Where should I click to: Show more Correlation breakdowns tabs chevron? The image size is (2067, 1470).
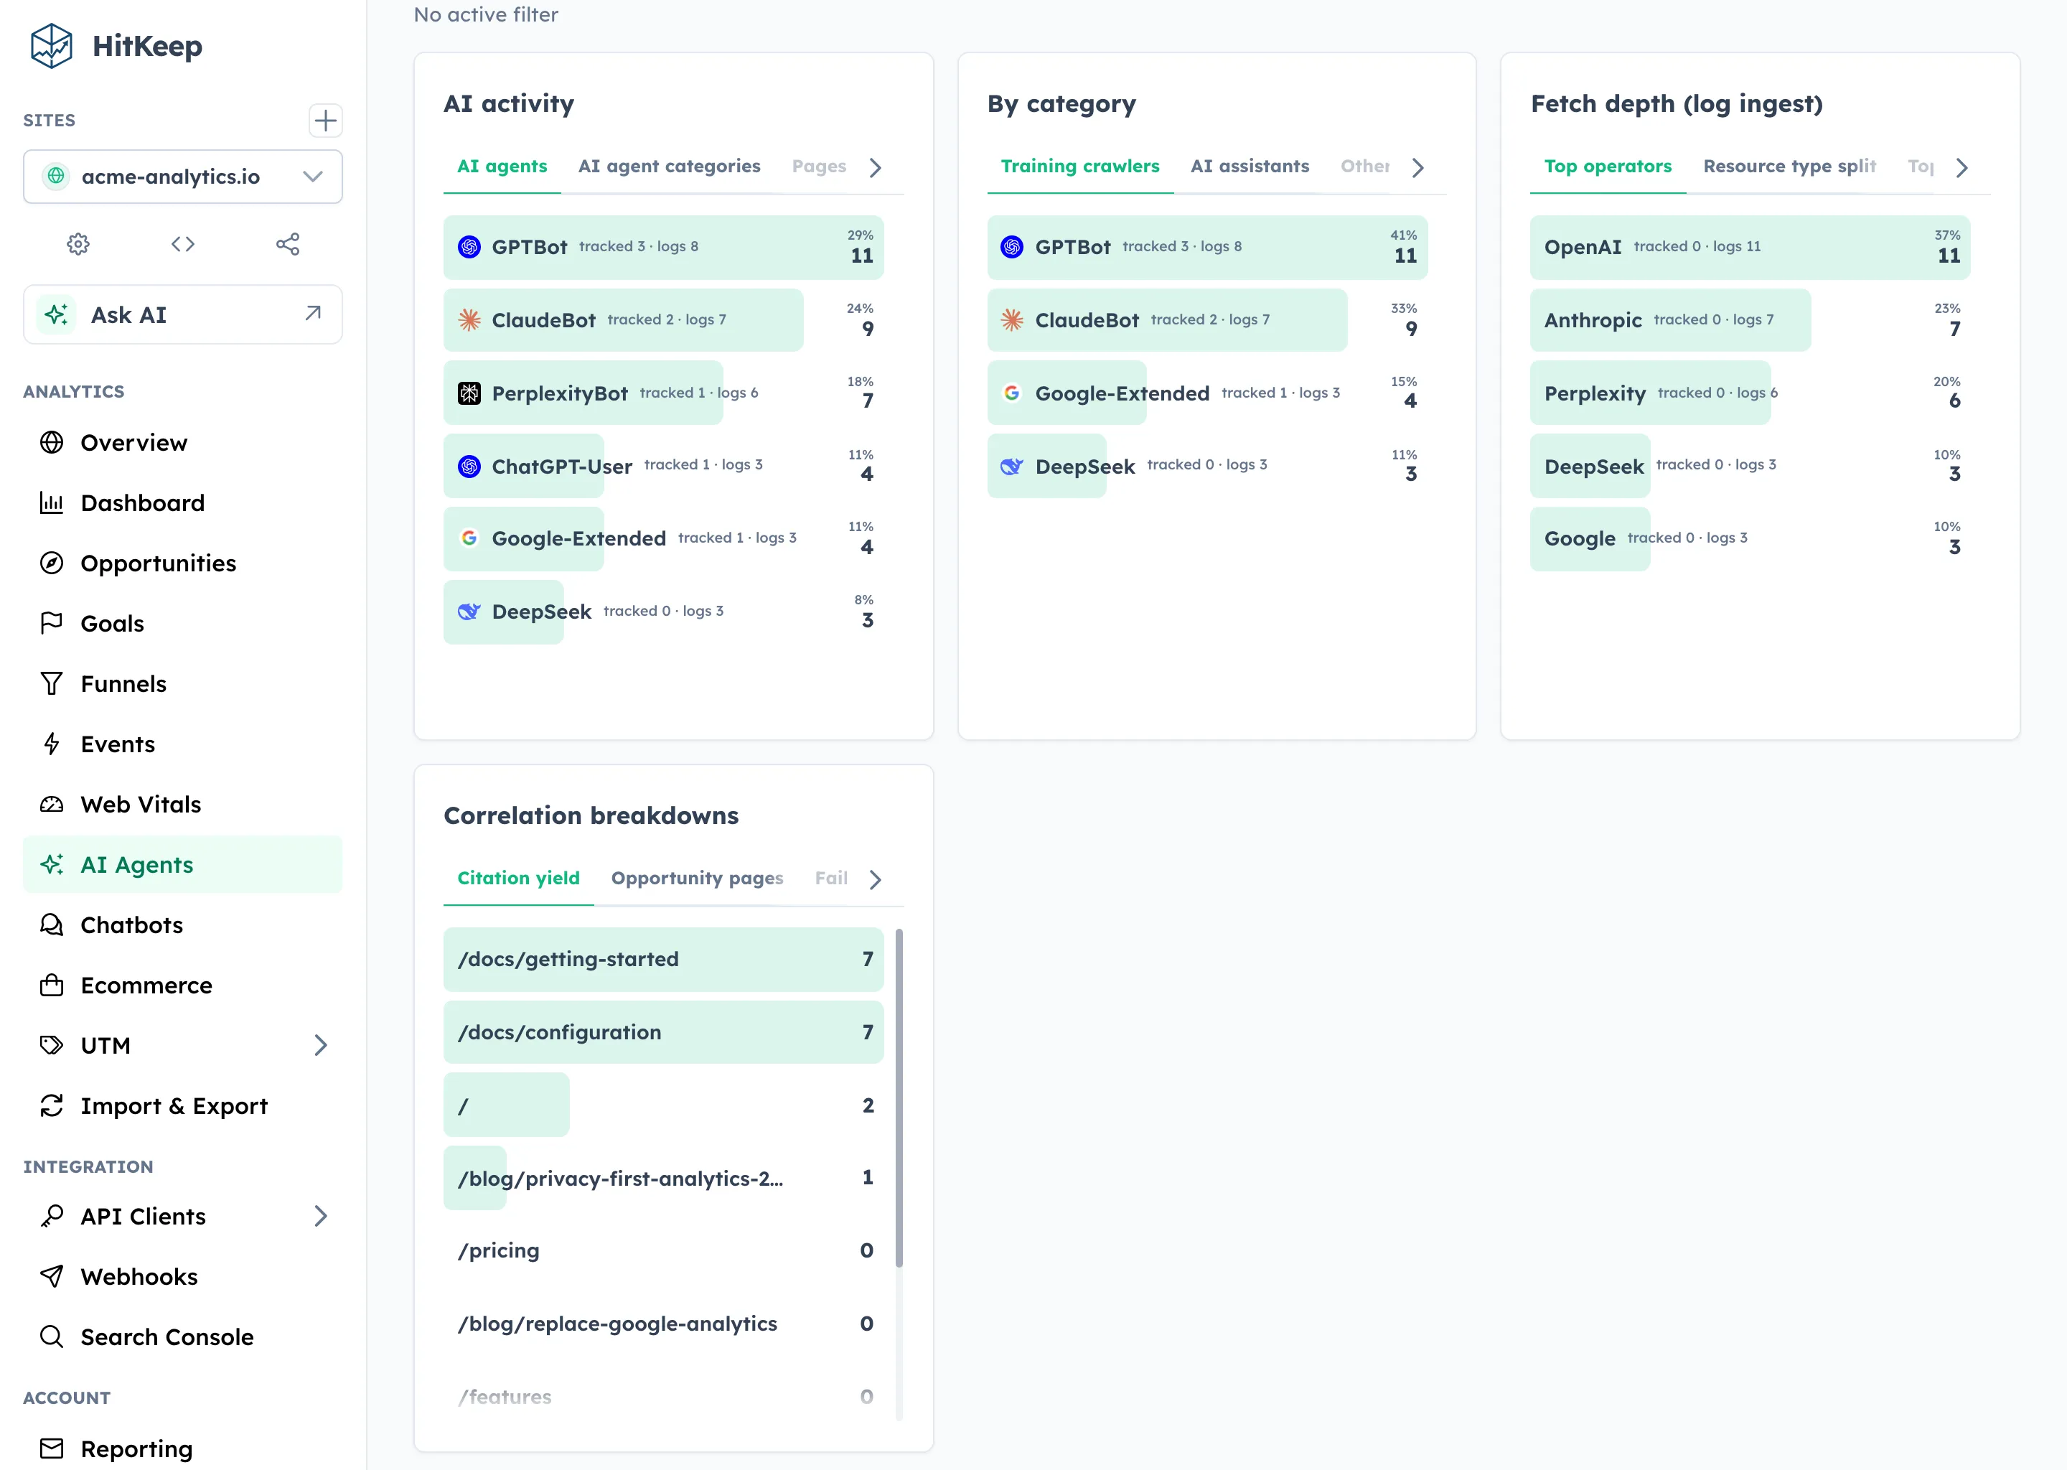875,879
